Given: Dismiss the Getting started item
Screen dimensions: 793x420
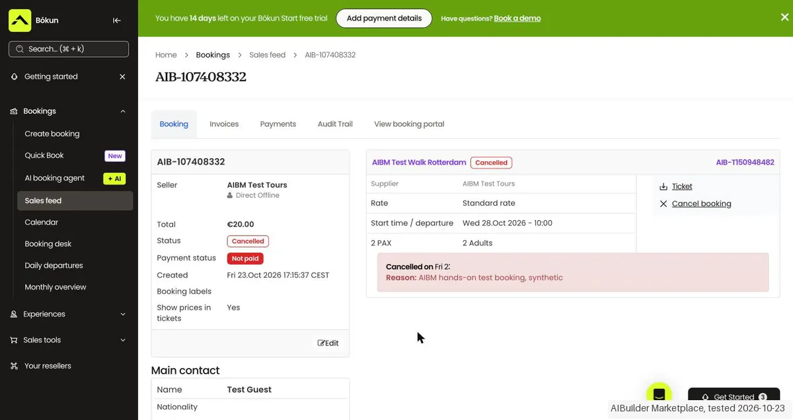Looking at the screenshot, I should pyautogui.click(x=122, y=77).
